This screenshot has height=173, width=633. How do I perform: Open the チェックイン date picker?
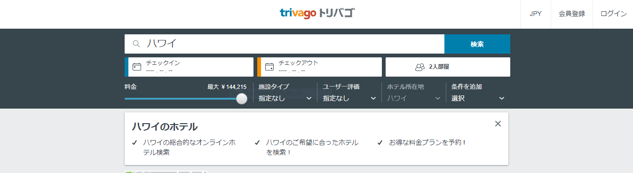pos(189,67)
